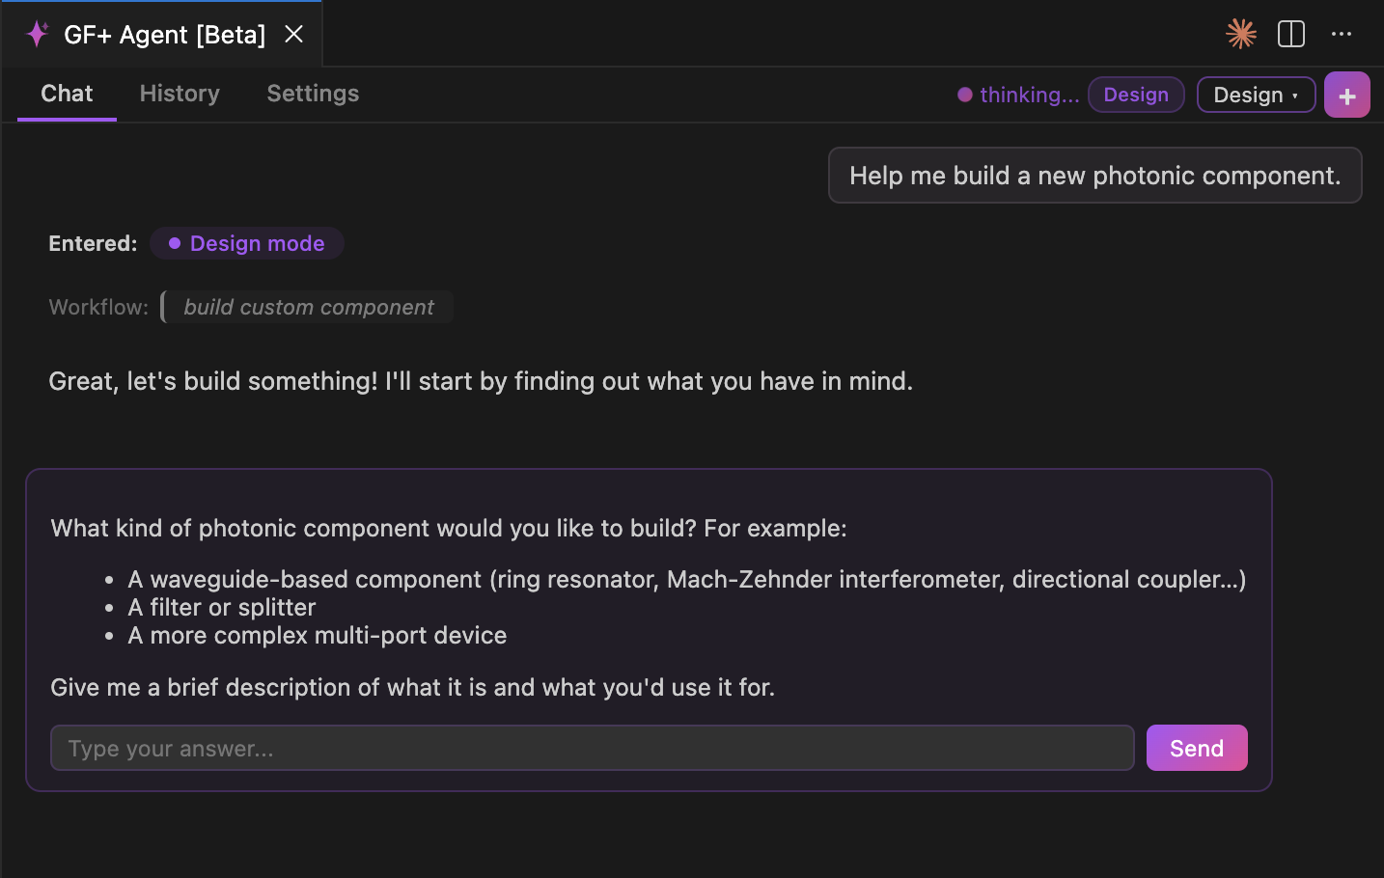Open the Design dropdown menu
Viewport: 1384px width, 878px height.
pos(1256,95)
